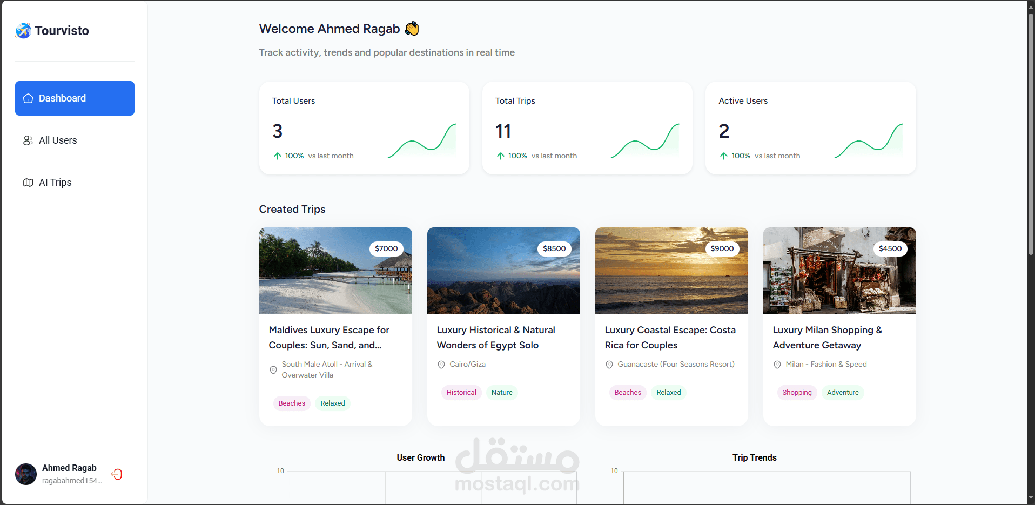Image resolution: width=1035 pixels, height=505 pixels.
Task: Click the AI Trips map icon
Action: pos(28,183)
